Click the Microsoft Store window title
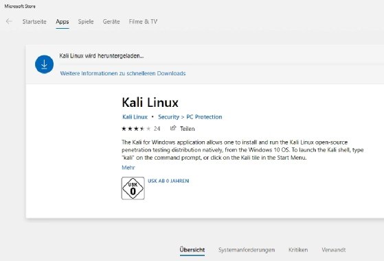Viewport: 384px width, 261px height. (20, 6)
